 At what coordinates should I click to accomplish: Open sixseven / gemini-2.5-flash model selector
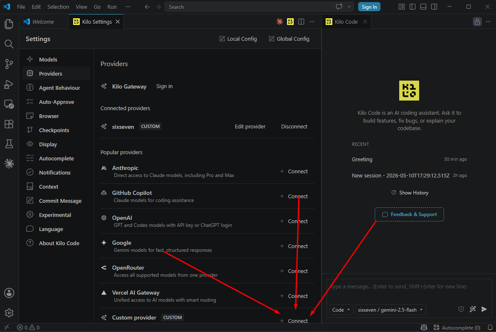coord(390,310)
